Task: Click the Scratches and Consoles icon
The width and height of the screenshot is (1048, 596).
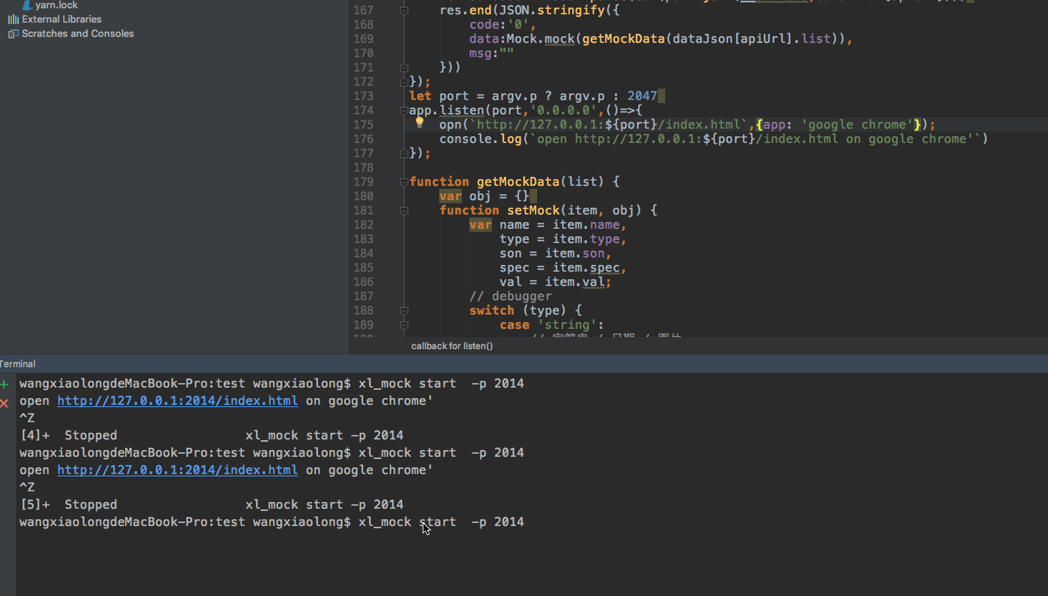Action: pyautogui.click(x=13, y=34)
